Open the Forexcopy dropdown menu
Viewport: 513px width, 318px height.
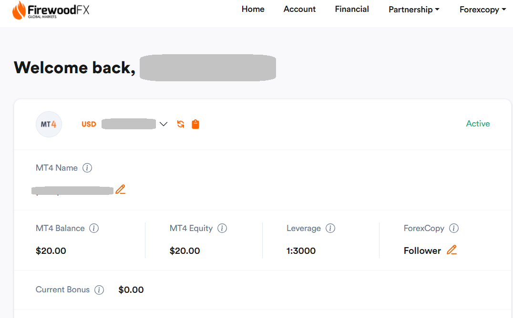(x=482, y=10)
